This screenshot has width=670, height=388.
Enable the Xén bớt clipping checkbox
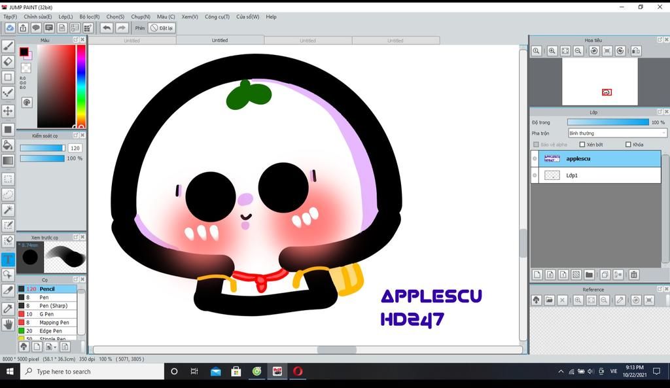pos(582,145)
